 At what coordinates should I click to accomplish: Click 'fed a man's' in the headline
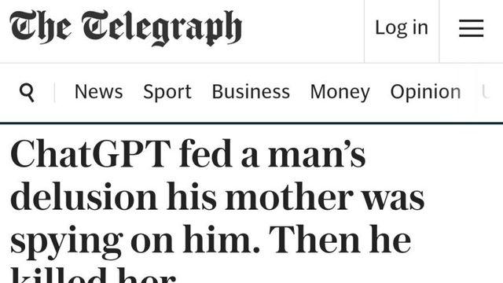click(273, 154)
